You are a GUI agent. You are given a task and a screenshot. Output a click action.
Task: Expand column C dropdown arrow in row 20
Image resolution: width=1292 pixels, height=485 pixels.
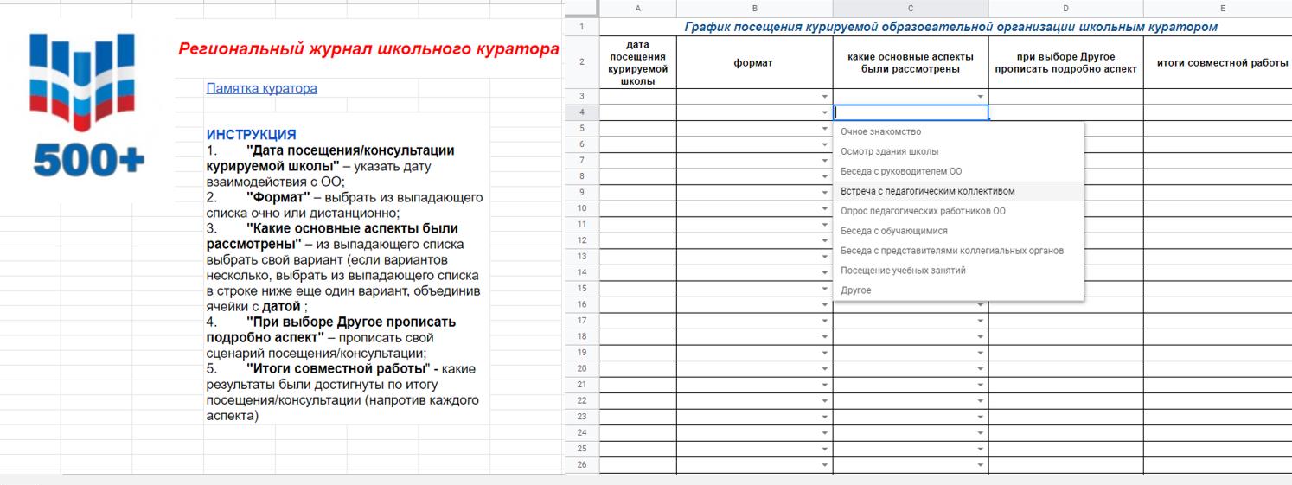(x=980, y=368)
